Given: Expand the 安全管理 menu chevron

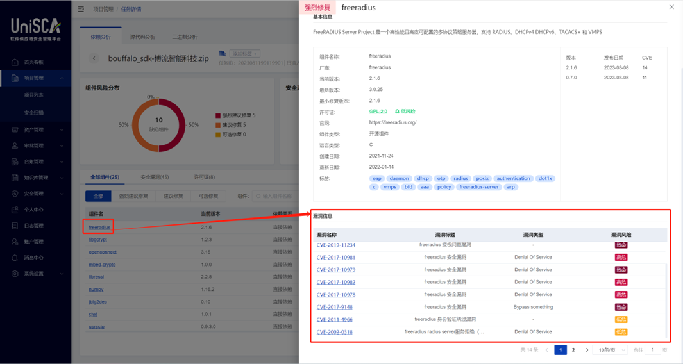Looking at the screenshot, I should (x=62, y=194).
